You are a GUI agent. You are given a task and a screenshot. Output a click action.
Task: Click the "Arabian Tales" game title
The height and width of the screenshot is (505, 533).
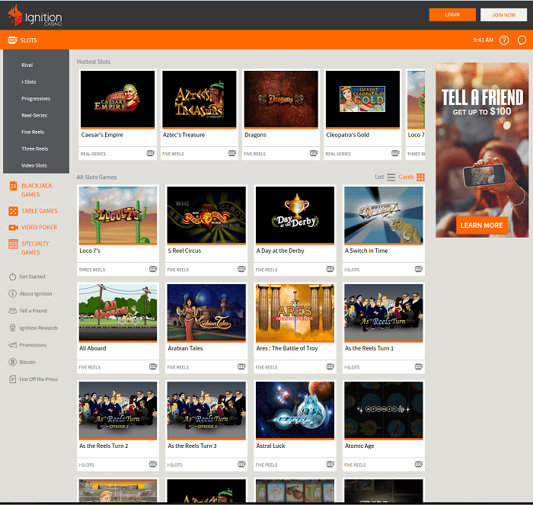(x=185, y=348)
